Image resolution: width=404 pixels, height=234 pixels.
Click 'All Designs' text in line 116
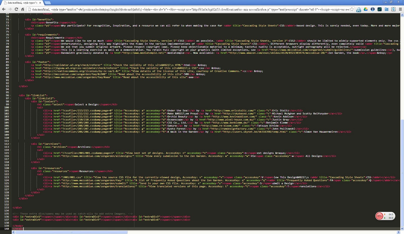coord(314,156)
